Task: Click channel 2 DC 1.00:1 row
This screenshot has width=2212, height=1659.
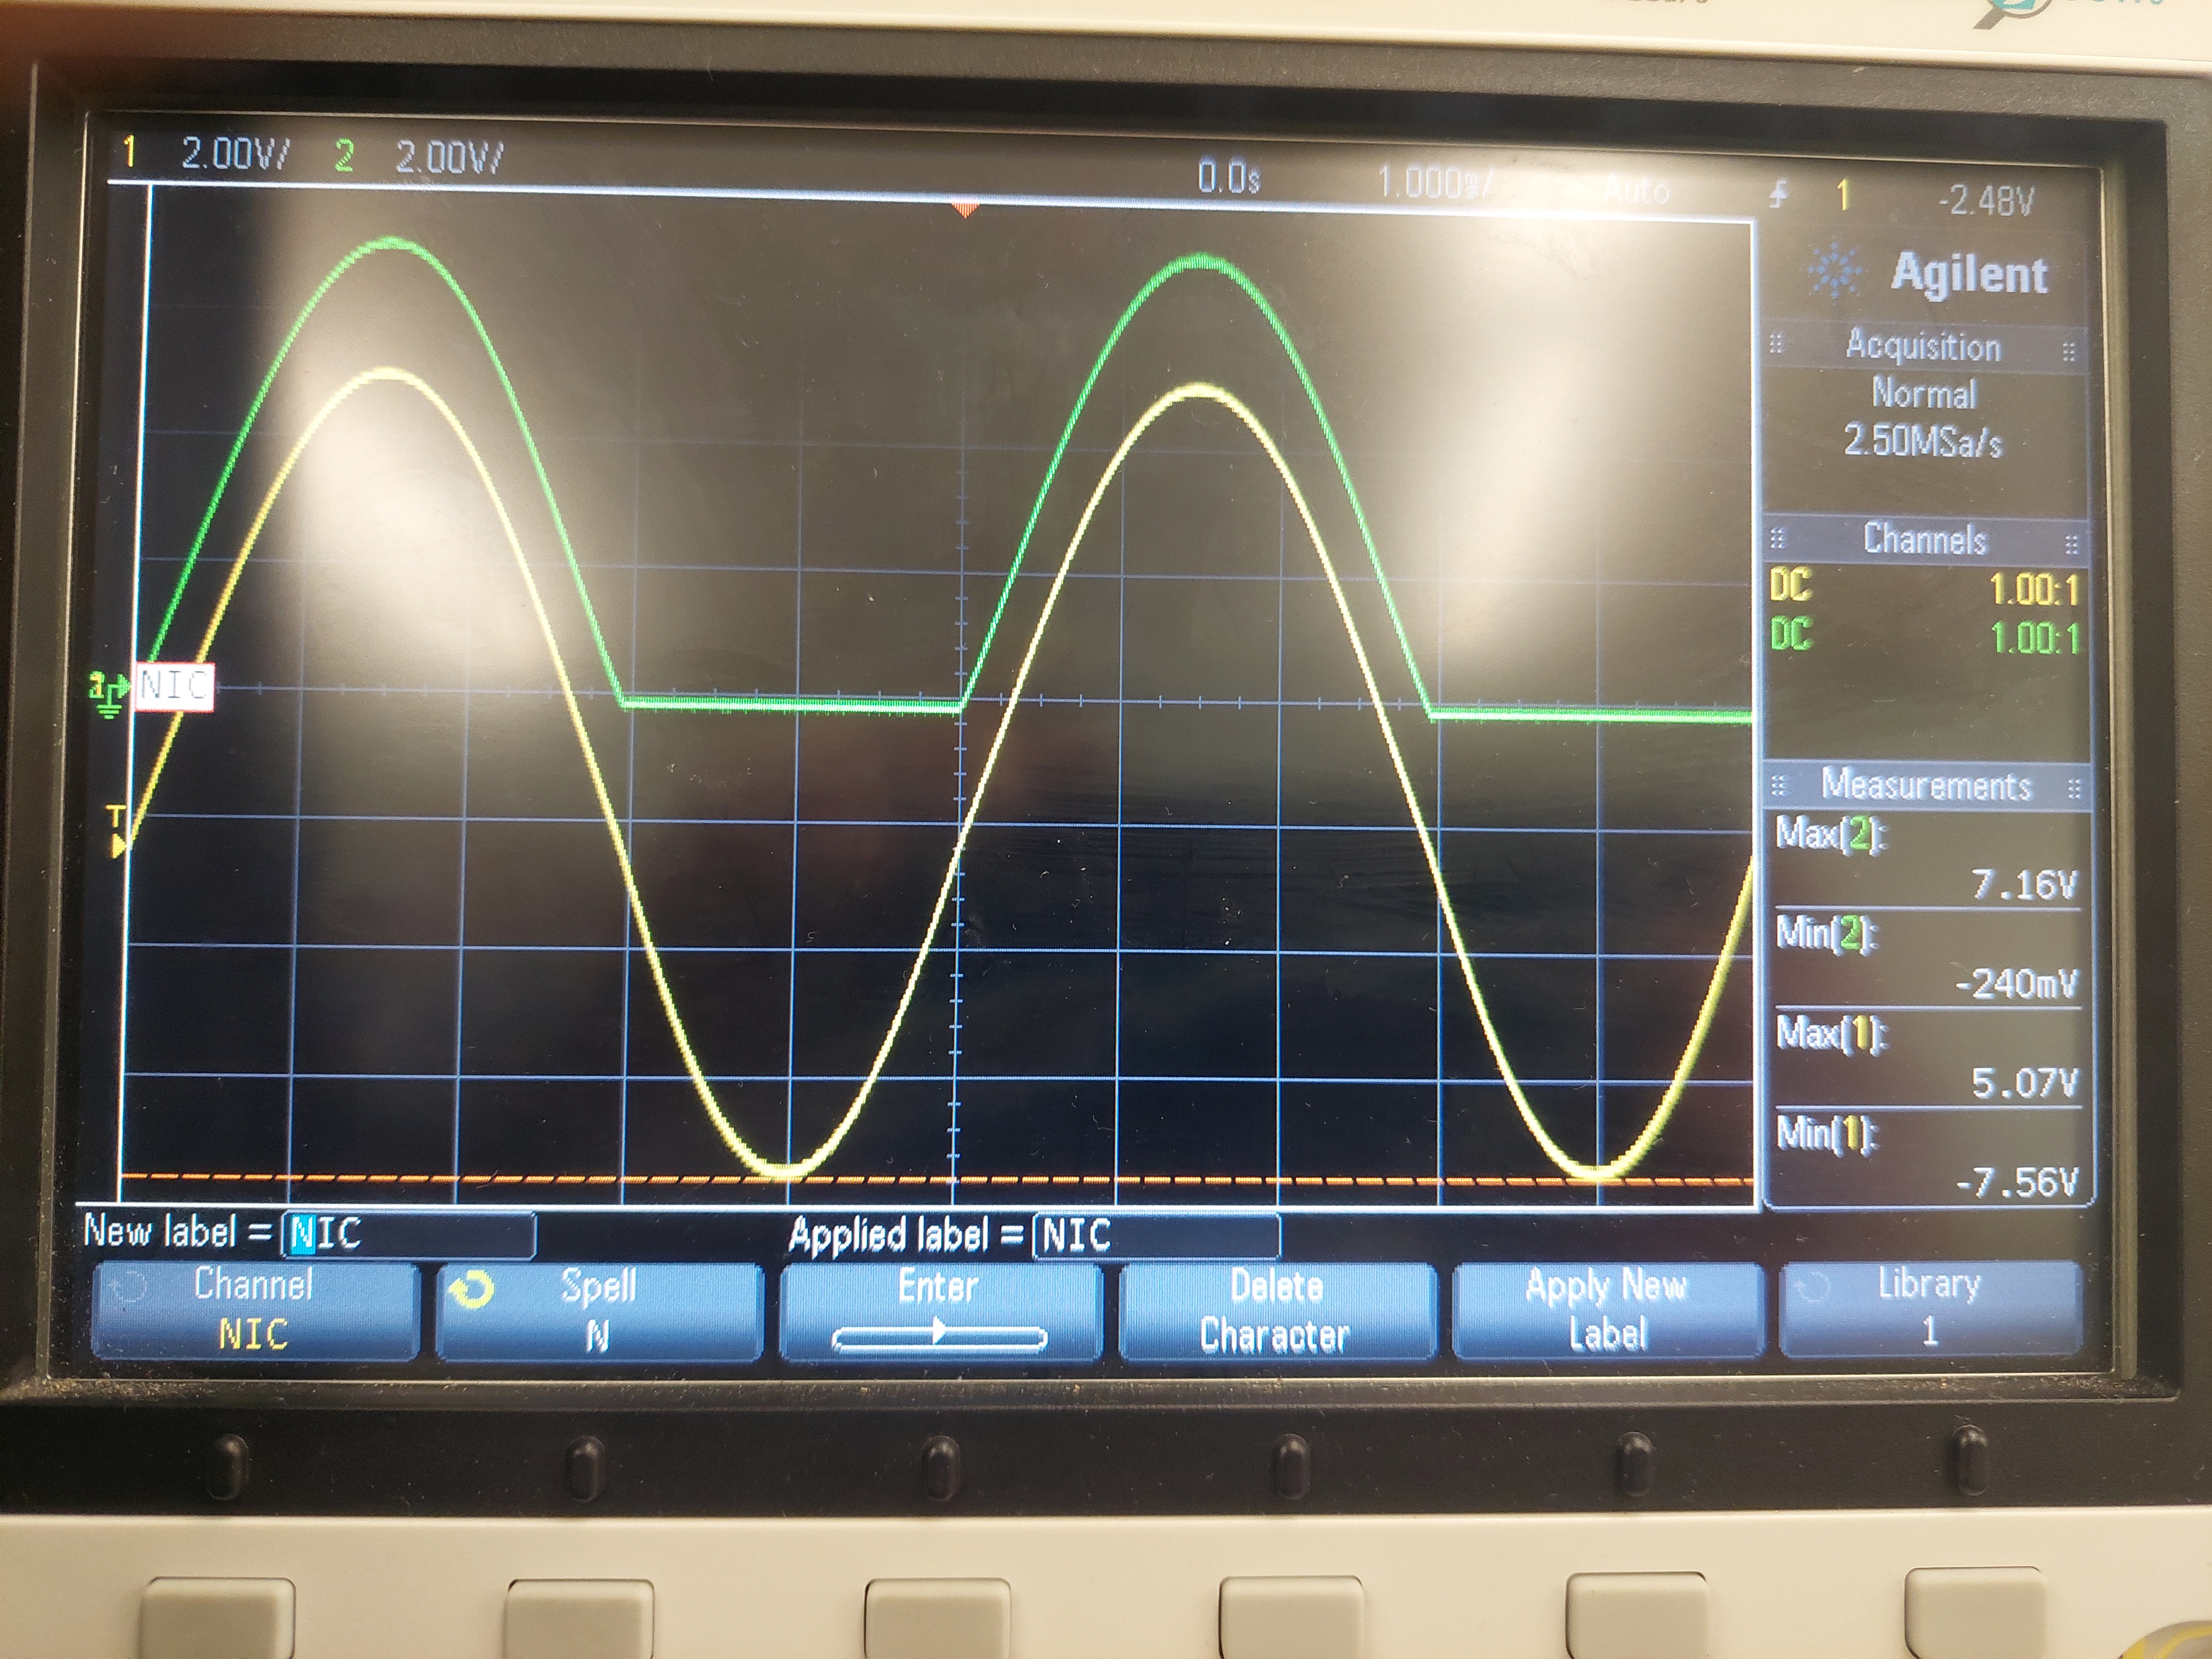Action: click(x=1925, y=636)
